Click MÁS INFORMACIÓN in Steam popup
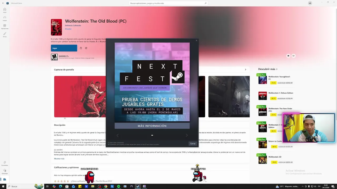 click(152, 126)
